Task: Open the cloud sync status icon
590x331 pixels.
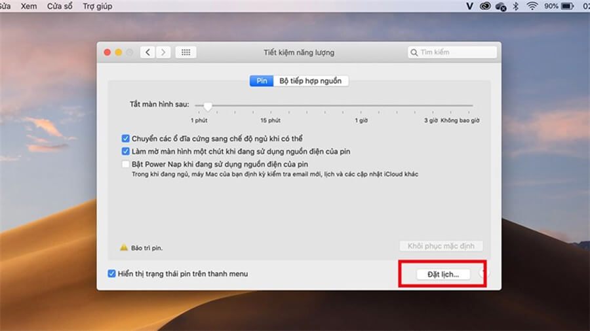Action: [501, 7]
